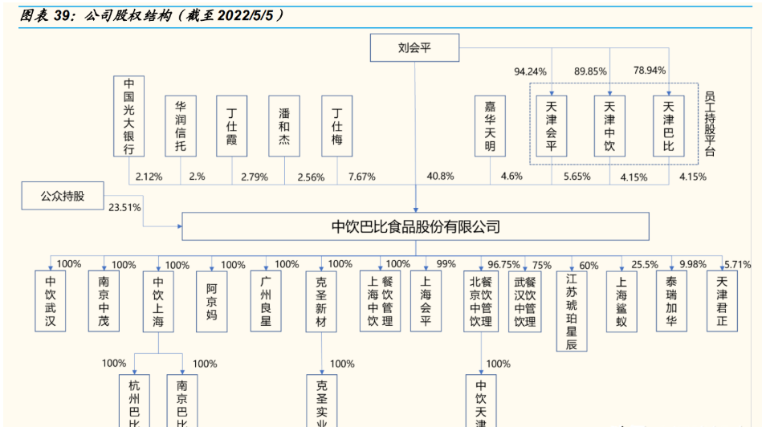Click the 天津会平 platform box

[x=552, y=126]
